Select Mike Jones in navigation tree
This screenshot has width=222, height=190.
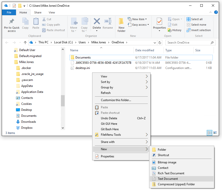click(26, 62)
